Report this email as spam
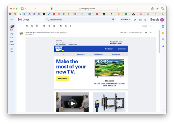This screenshot has height=124, width=174. pyautogui.click(x=32, y=26)
